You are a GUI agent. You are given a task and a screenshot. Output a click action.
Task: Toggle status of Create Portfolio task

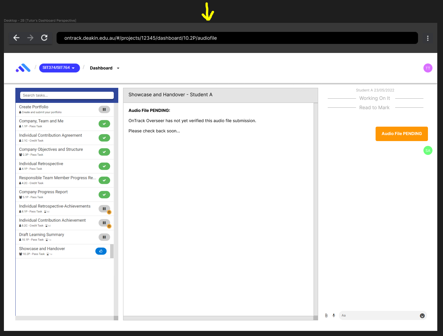point(104,109)
